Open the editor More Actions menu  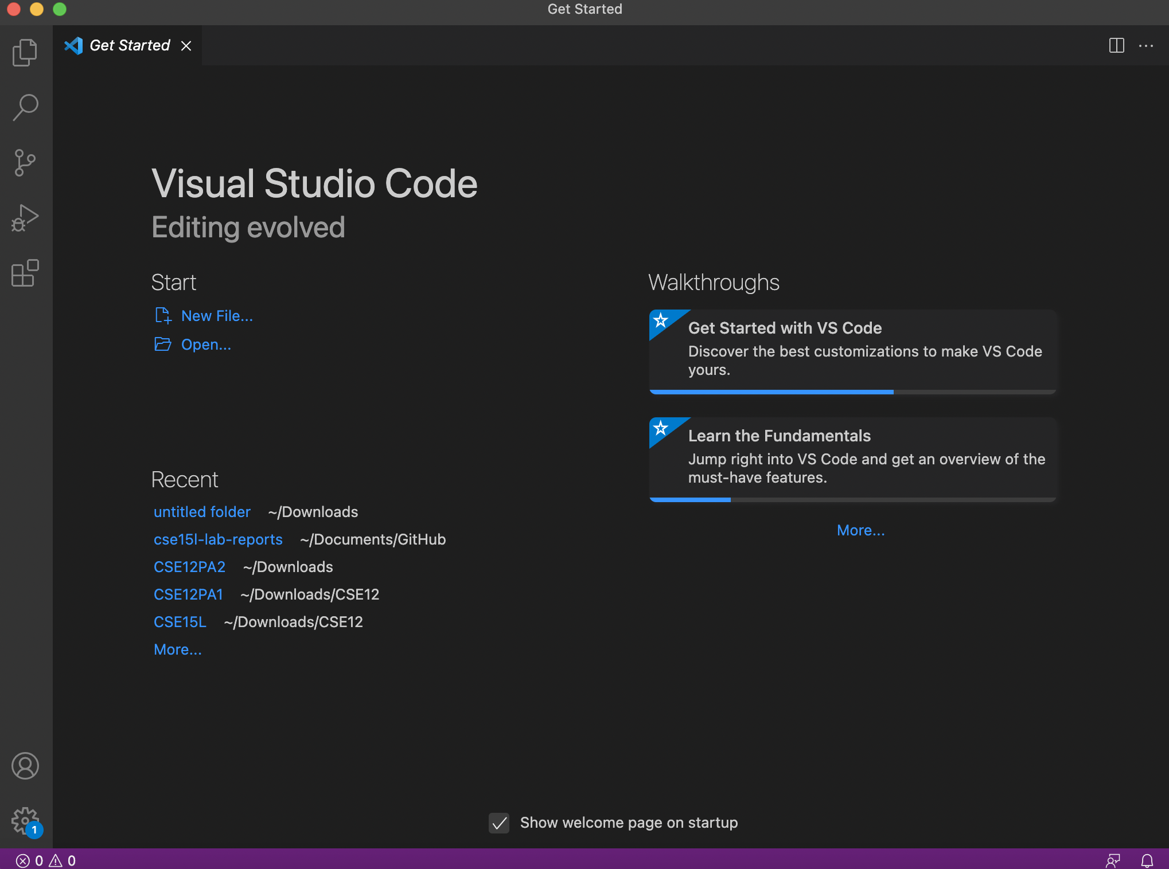point(1146,46)
